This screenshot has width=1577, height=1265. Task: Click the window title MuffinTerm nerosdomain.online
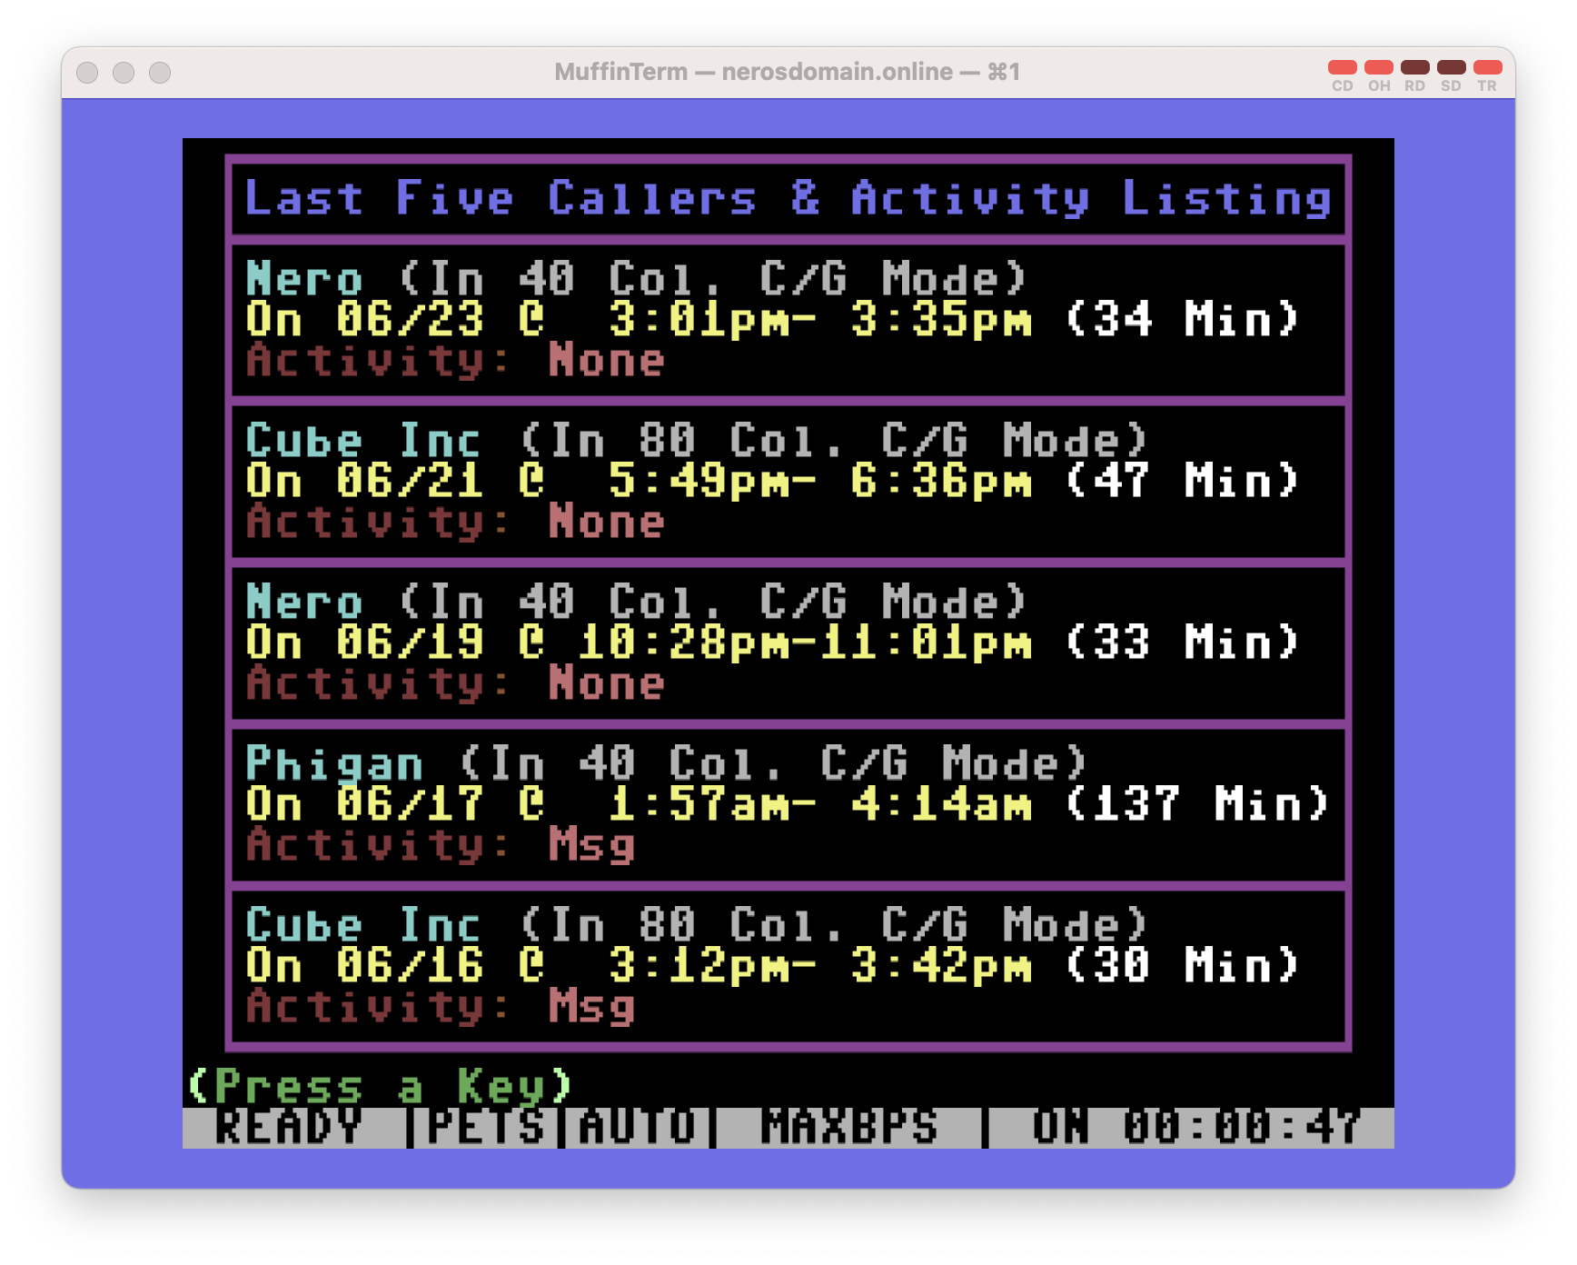coord(788,72)
